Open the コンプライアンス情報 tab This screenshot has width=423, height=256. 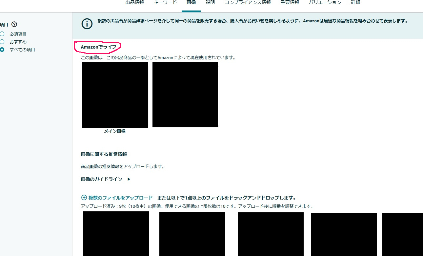pyautogui.click(x=247, y=2)
